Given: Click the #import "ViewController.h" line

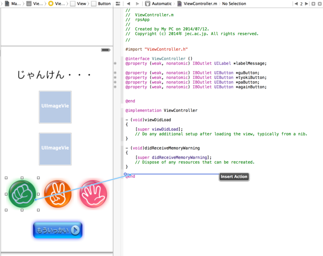Looking at the screenshot, I should point(157,49).
